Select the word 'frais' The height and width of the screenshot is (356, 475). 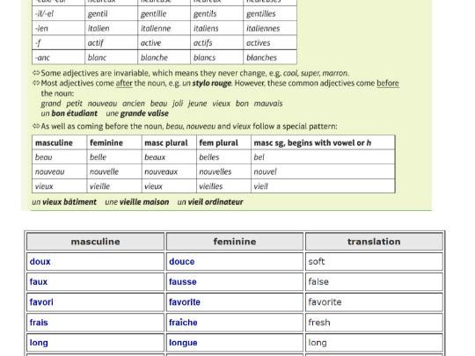[x=39, y=323]
